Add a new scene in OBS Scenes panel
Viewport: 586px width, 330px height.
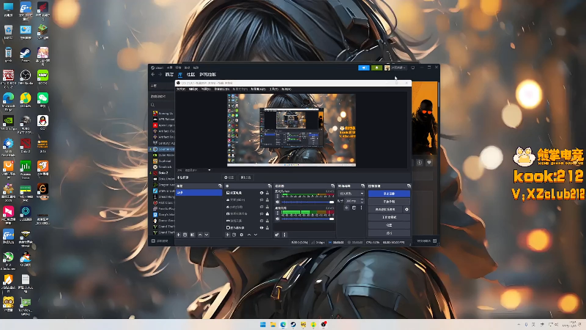click(x=179, y=235)
